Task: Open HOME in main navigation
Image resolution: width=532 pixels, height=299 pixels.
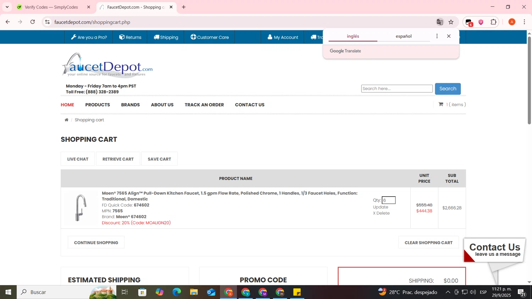Action: point(67,105)
